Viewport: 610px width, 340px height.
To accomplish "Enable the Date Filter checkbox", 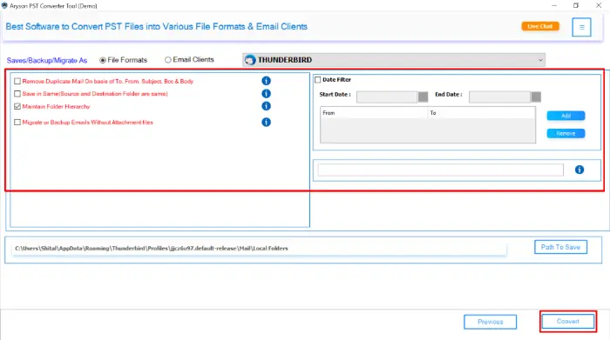I will [318, 80].
